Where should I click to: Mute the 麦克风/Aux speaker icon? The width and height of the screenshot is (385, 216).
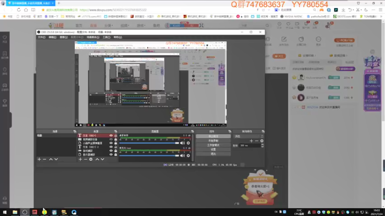(182, 156)
